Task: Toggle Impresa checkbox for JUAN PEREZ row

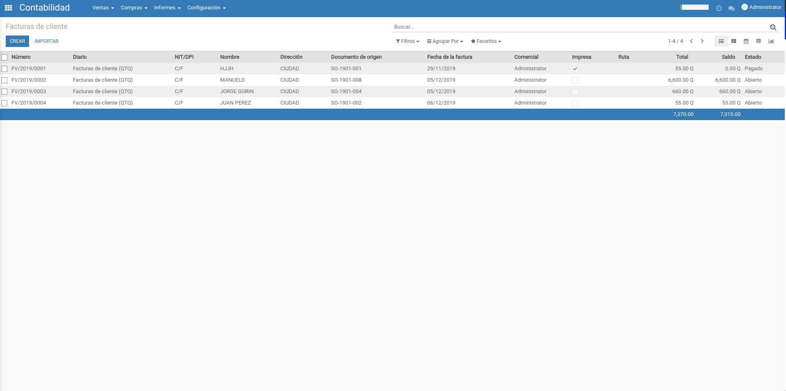Action: [x=575, y=103]
